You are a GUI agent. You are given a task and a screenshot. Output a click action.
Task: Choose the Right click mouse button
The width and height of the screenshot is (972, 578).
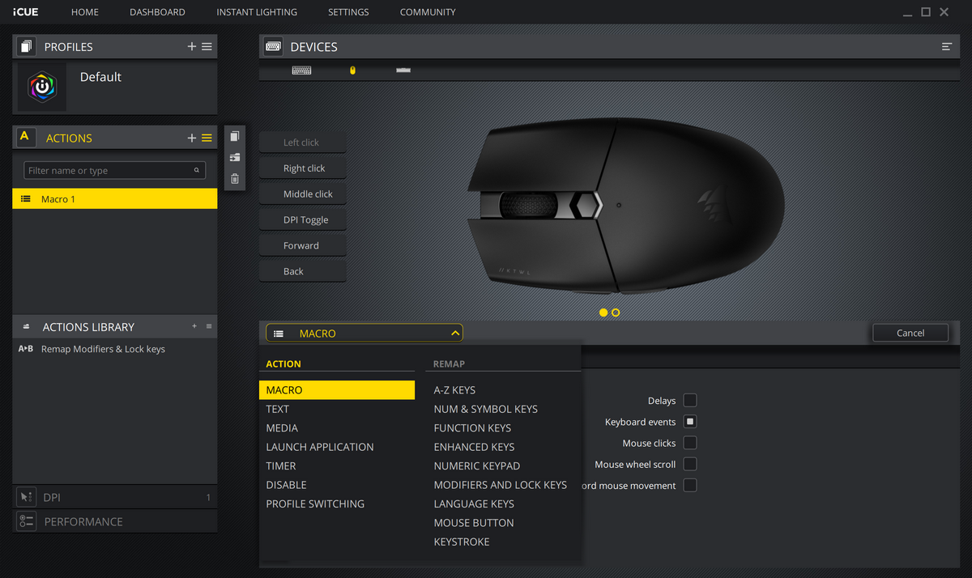pos(302,168)
